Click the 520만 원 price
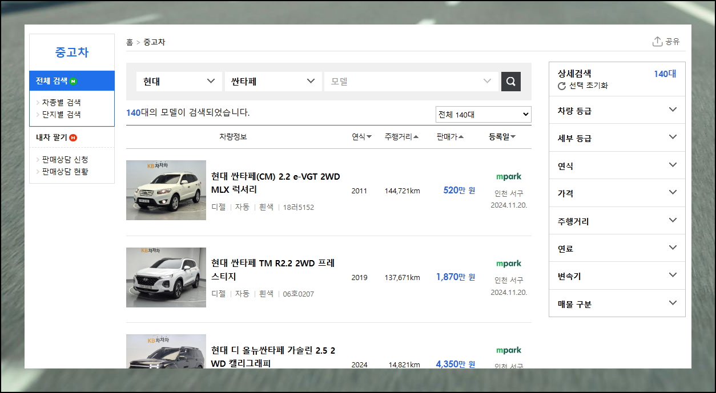 pos(459,190)
